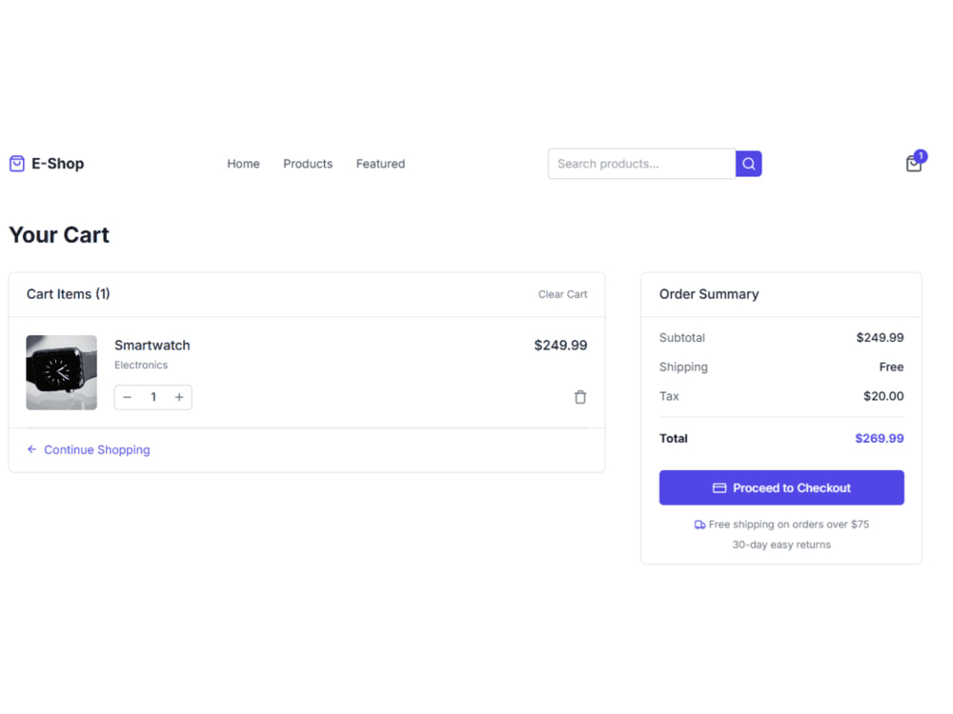
Task: Click the Tax label
Action: coord(669,396)
